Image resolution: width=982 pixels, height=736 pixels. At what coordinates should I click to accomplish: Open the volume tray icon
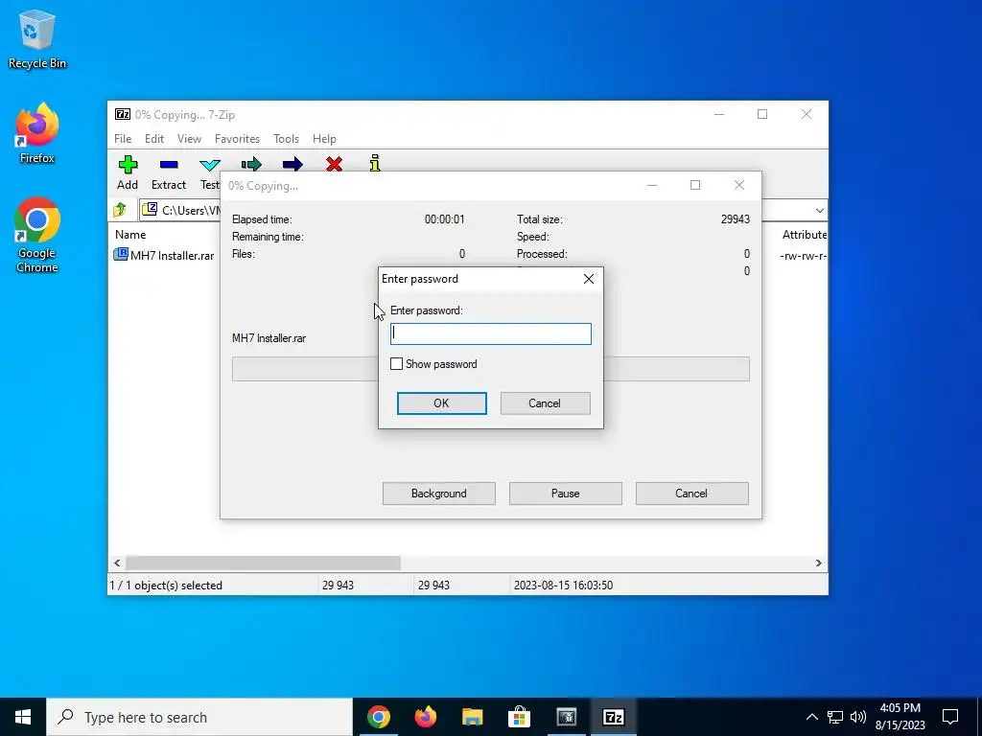click(x=858, y=717)
